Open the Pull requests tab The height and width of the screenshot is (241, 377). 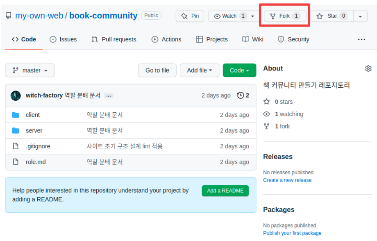[114, 39]
